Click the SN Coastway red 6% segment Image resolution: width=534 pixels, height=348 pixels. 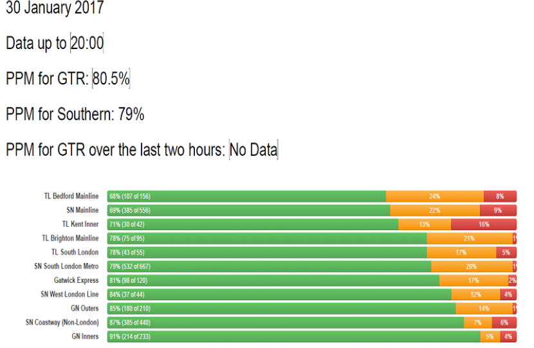(x=504, y=322)
